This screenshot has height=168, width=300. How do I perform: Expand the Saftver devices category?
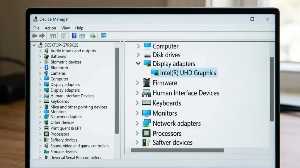(x=137, y=142)
